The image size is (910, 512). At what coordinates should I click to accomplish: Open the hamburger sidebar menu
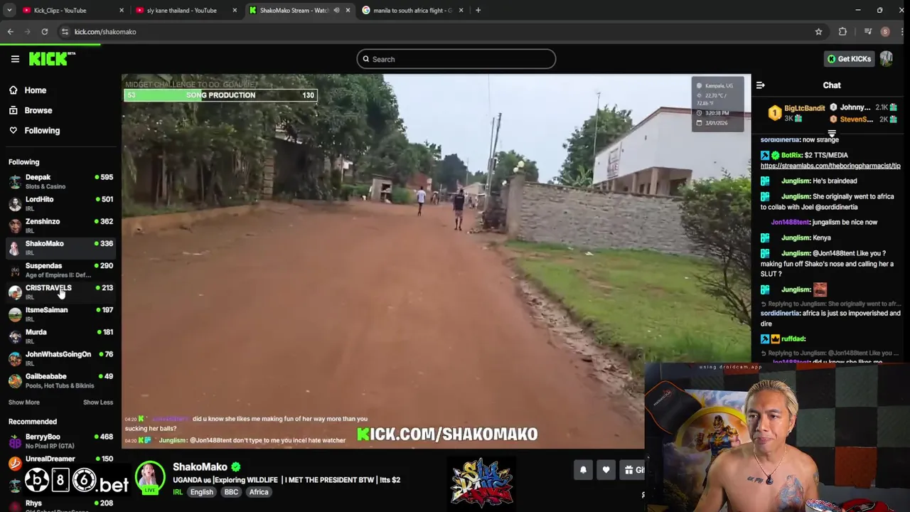(x=15, y=59)
